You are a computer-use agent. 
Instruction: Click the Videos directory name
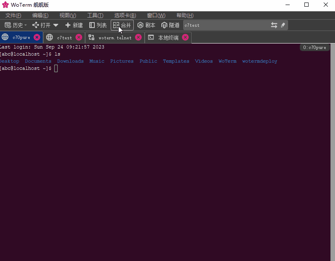point(204,61)
